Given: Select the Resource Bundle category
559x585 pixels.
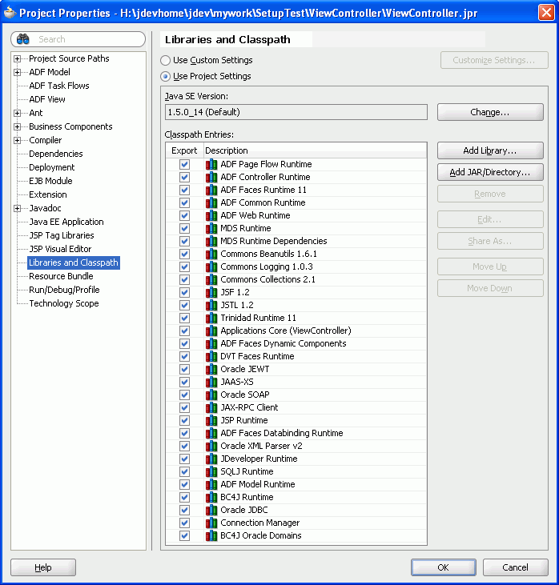Looking at the screenshot, I should coord(61,276).
